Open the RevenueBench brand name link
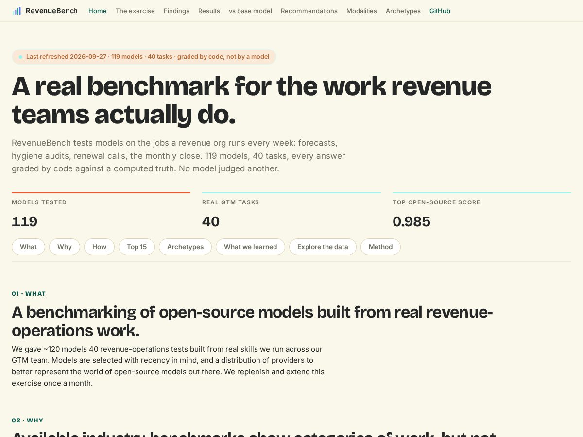The image size is (583, 437). 51,11
